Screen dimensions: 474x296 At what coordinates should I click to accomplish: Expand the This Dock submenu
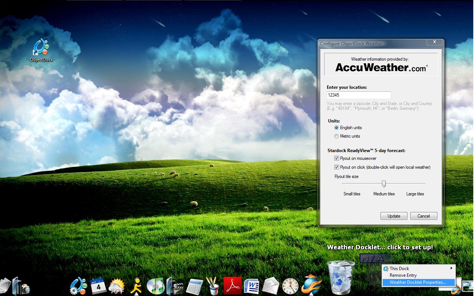(418, 268)
